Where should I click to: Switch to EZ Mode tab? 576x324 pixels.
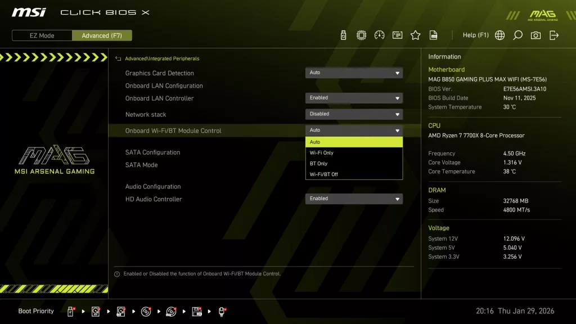point(41,35)
